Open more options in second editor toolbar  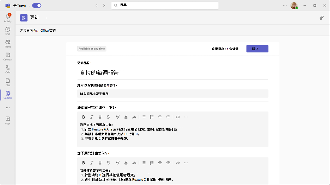point(186,163)
